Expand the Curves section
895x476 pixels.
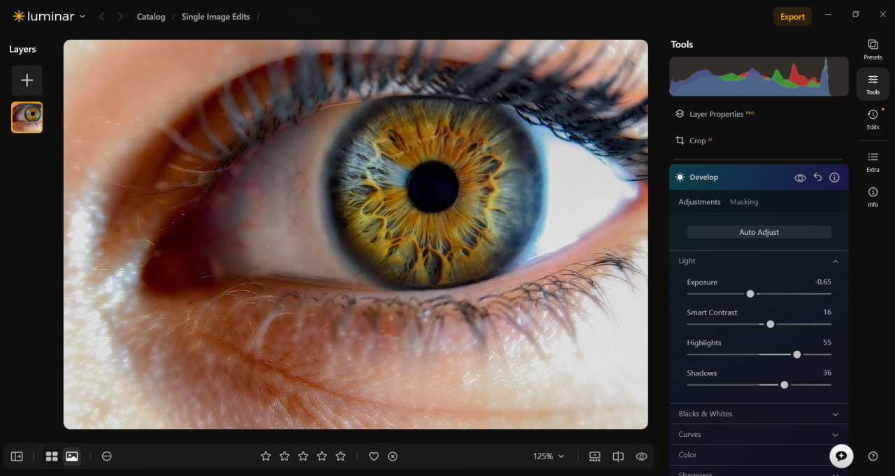[x=759, y=434]
